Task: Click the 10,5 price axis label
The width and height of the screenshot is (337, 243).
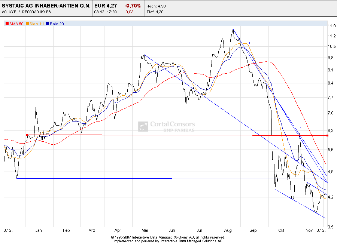Action: point(332,47)
